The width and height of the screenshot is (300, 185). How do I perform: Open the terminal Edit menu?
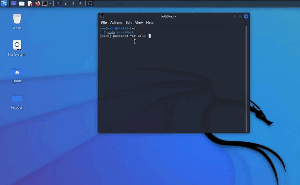[x=129, y=23]
